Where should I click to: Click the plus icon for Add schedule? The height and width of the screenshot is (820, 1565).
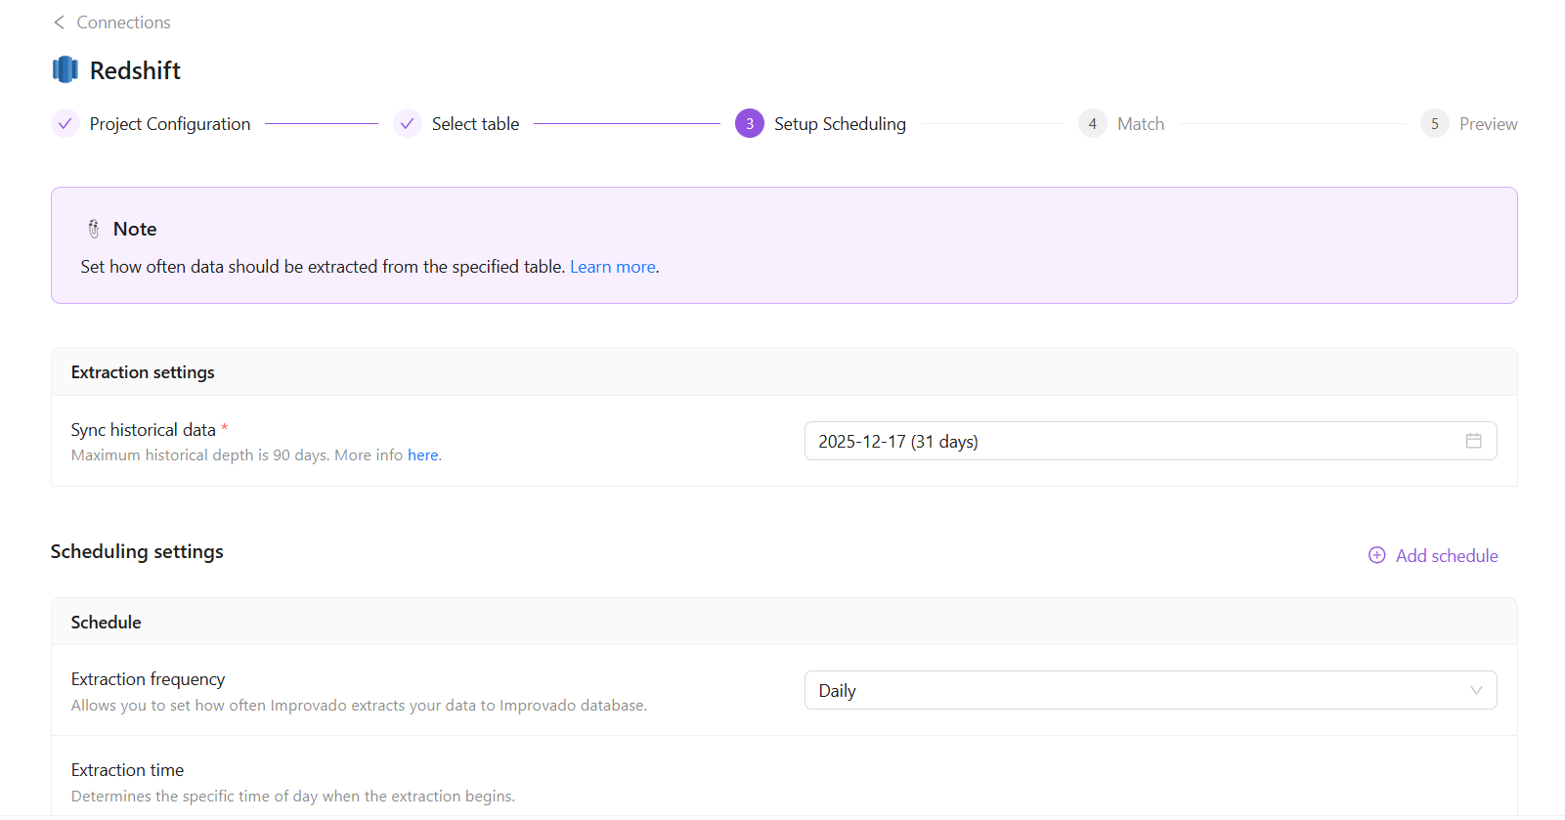pos(1376,555)
